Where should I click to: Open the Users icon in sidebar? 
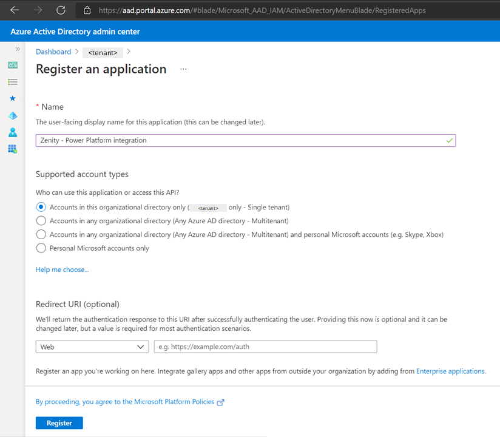tap(13, 132)
